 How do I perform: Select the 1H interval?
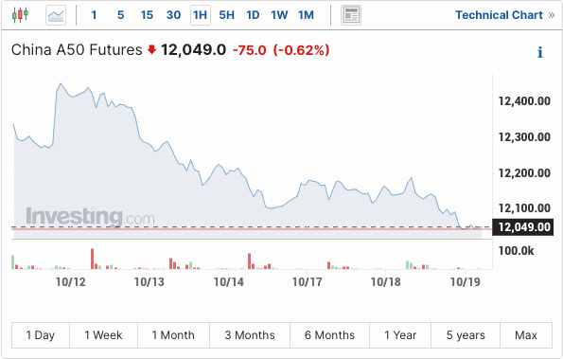(200, 15)
